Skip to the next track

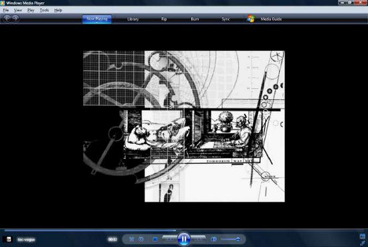[x=198, y=239]
